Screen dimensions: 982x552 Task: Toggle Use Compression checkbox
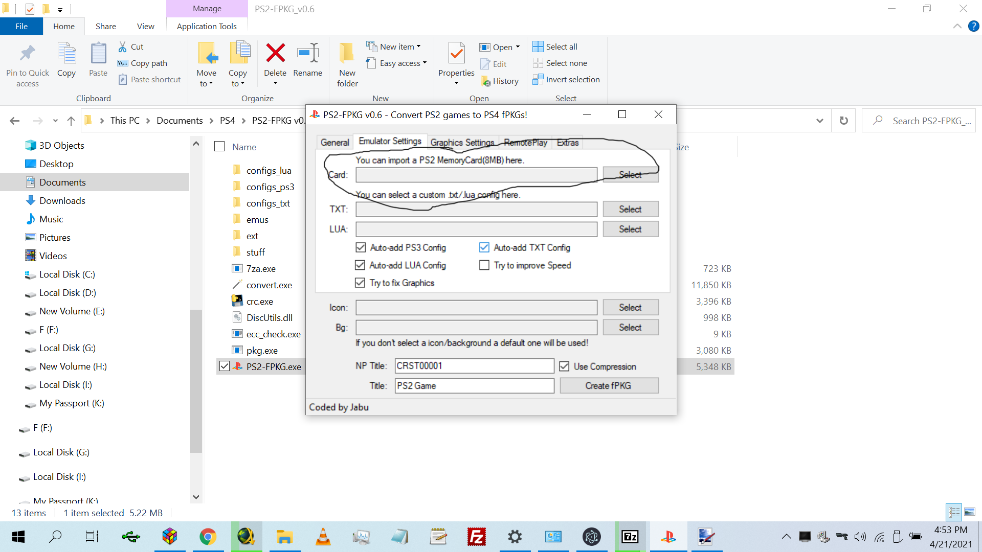(564, 366)
